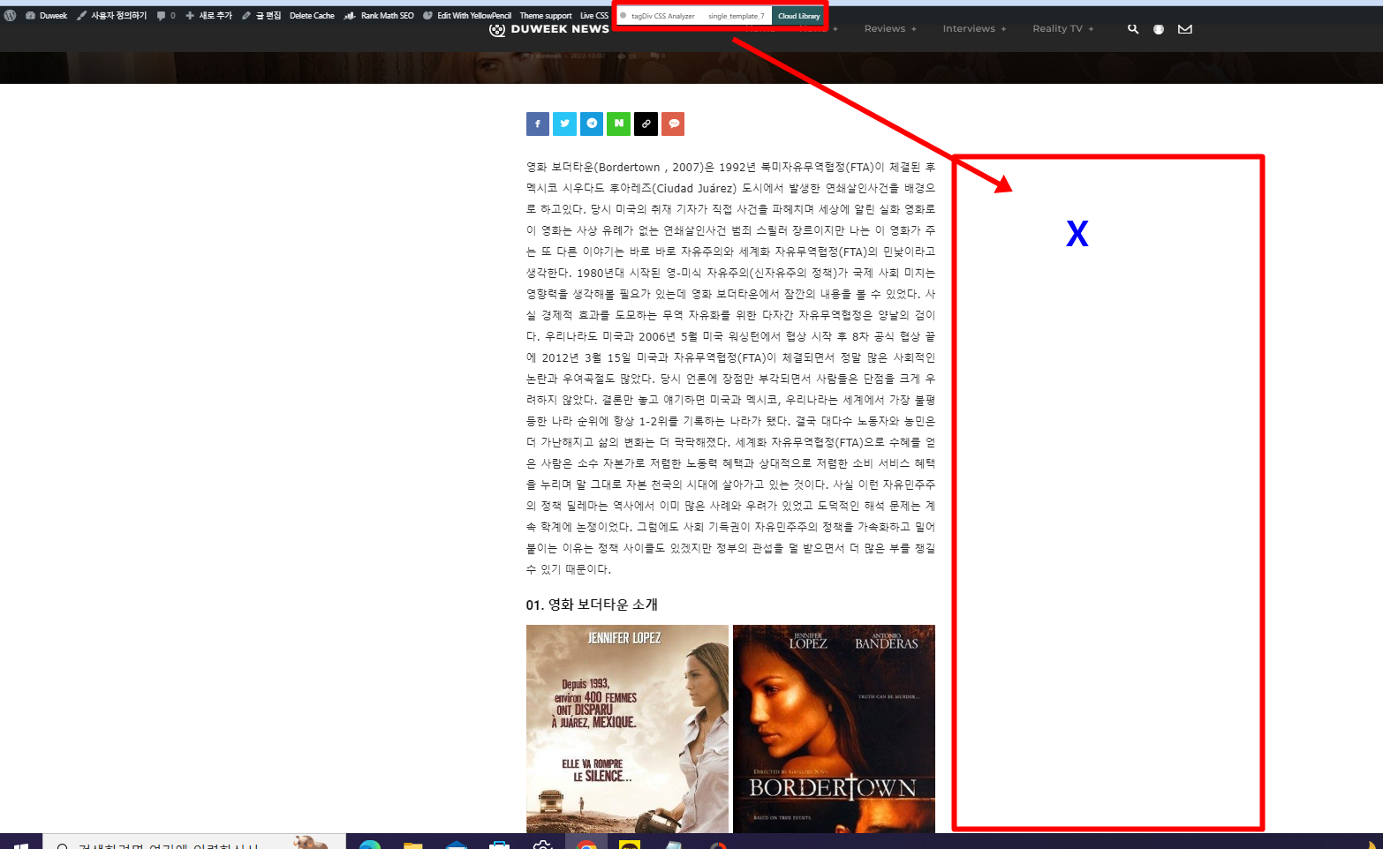The width and height of the screenshot is (1383, 849).
Task: Copy the article link with the chain icon
Action: point(646,124)
